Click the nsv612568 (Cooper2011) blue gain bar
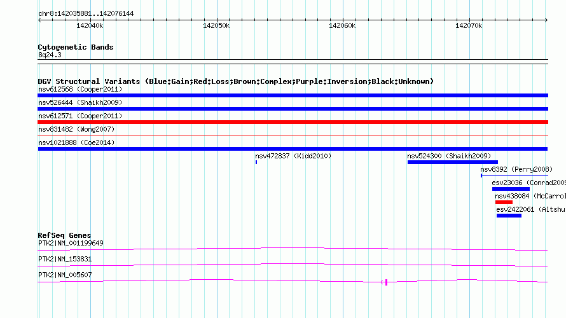The image size is (566, 318). coord(293,95)
